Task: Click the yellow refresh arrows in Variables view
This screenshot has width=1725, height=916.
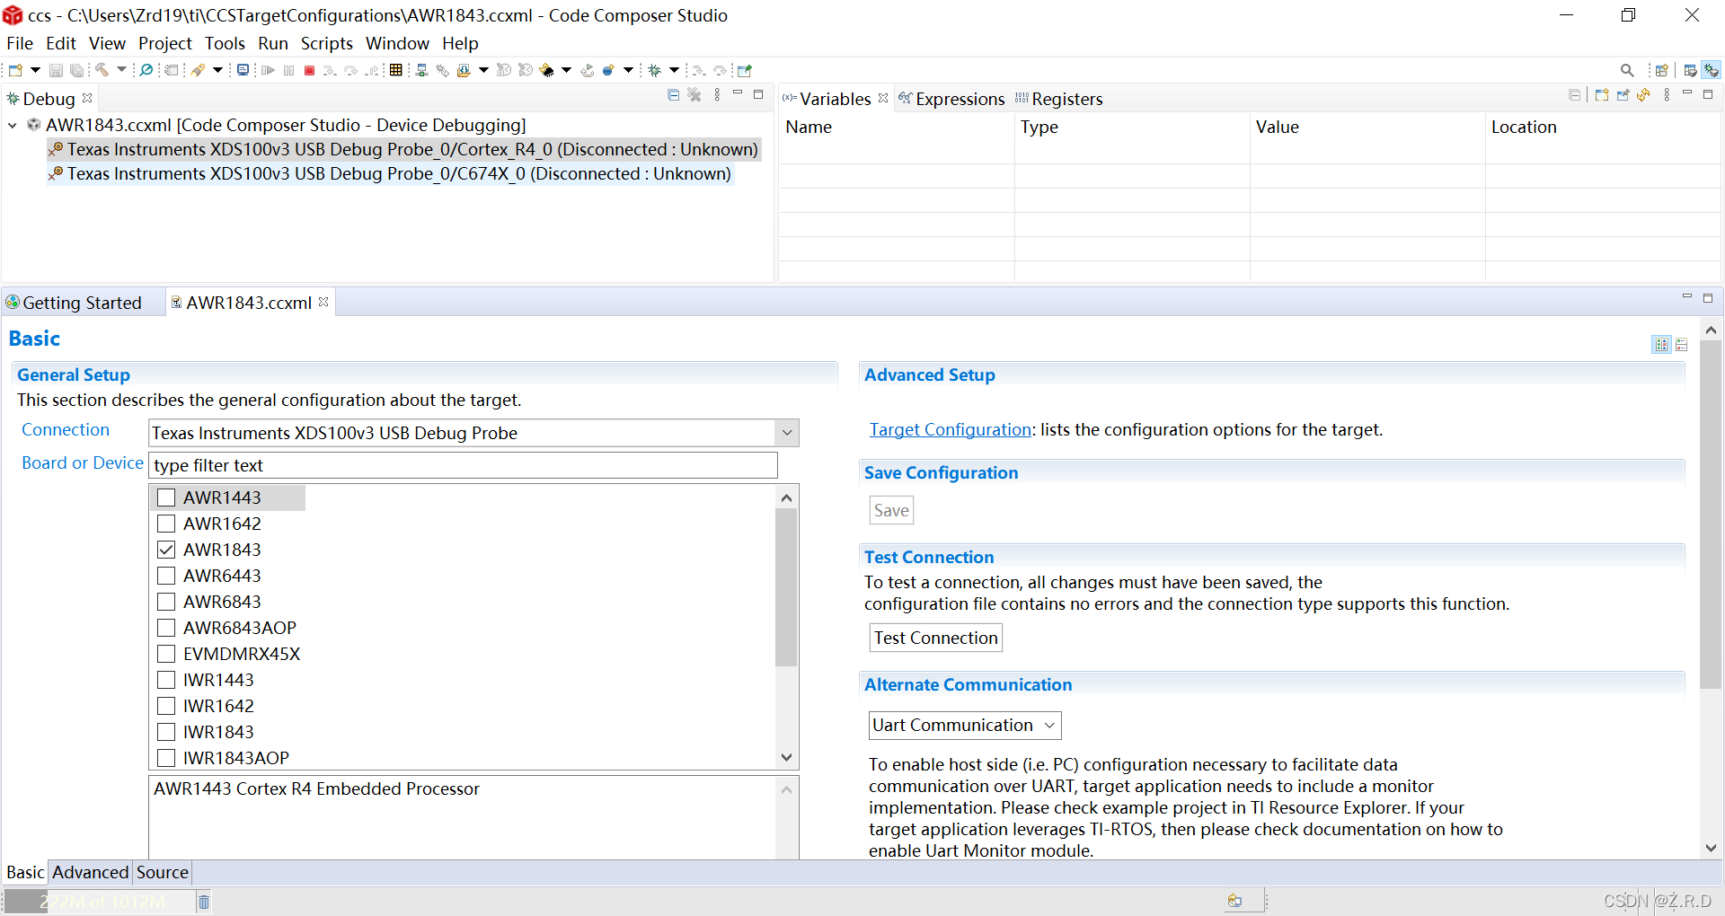Action: point(1643,94)
